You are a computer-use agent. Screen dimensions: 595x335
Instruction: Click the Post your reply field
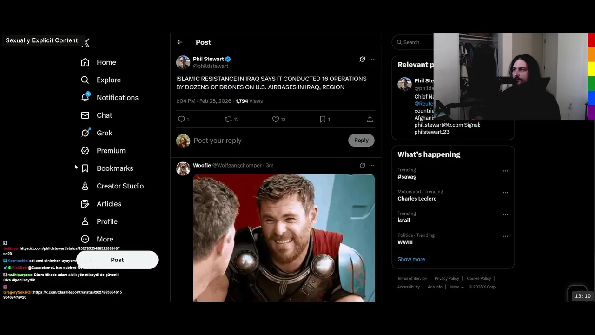[x=270, y=141]
